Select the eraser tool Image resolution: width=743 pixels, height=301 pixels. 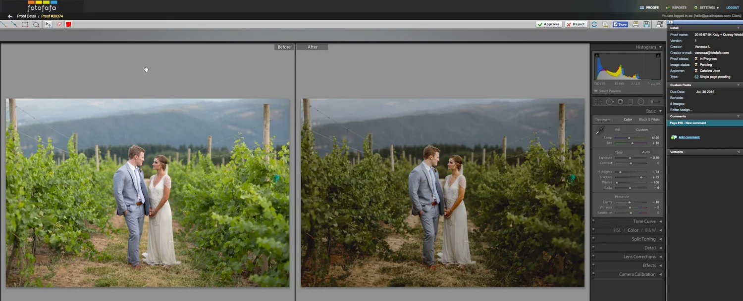59,24
